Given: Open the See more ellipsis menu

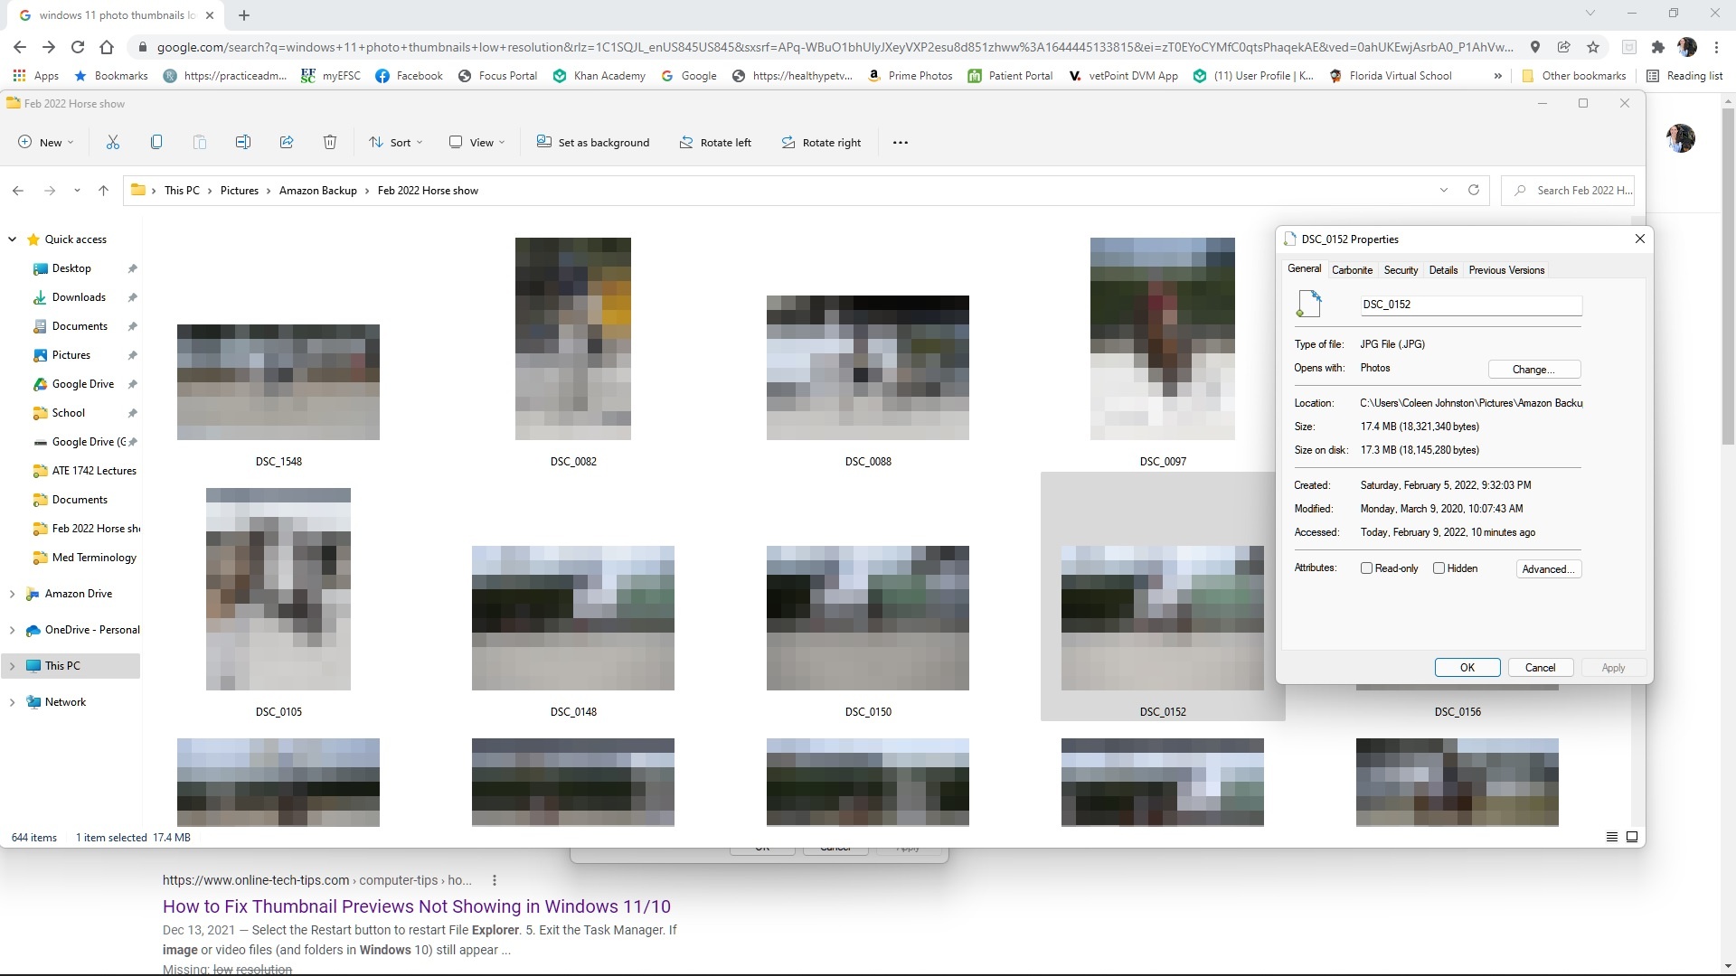Looking at the screenshot, I should [900, 142].
